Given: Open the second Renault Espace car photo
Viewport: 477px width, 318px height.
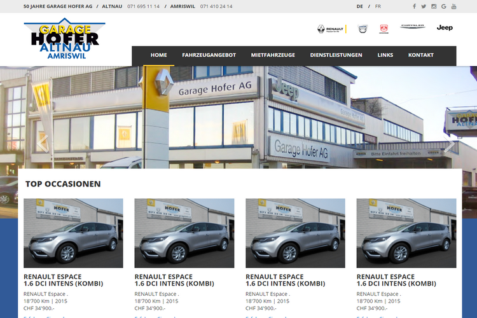Looking at the screenshot, I should [x=184, y=233].
